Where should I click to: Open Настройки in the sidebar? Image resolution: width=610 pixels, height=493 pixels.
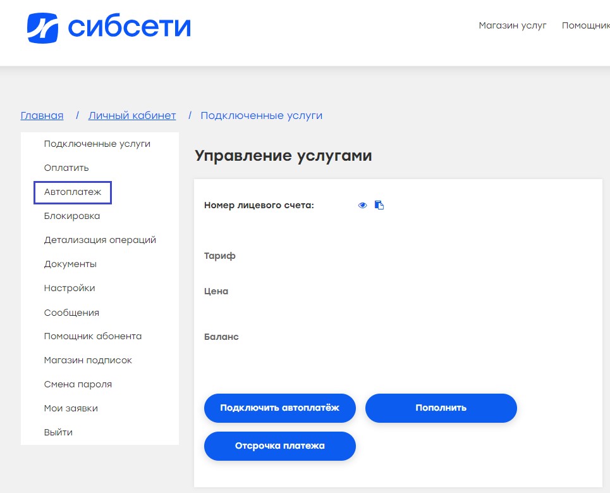[x=70, y=288]
